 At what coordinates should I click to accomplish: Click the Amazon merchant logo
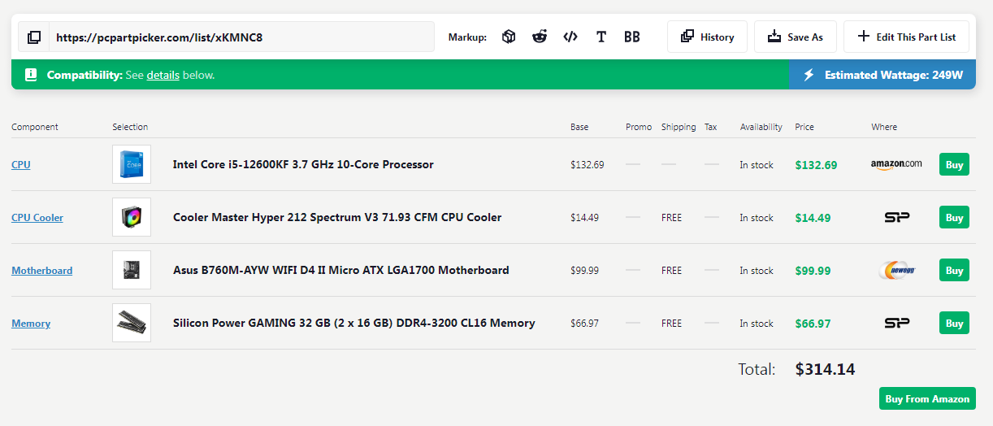(896, 164)
